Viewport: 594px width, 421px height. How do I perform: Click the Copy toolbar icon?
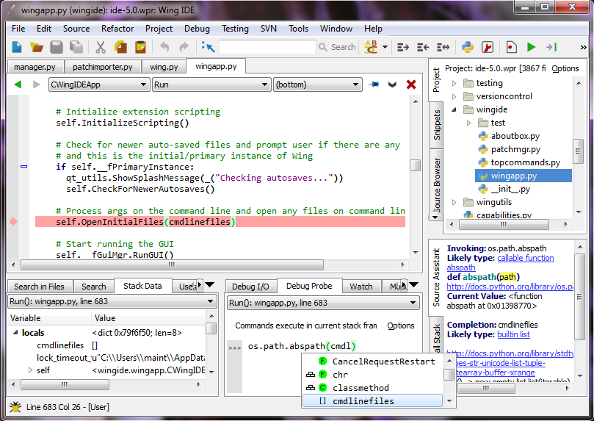click(120, 47)
